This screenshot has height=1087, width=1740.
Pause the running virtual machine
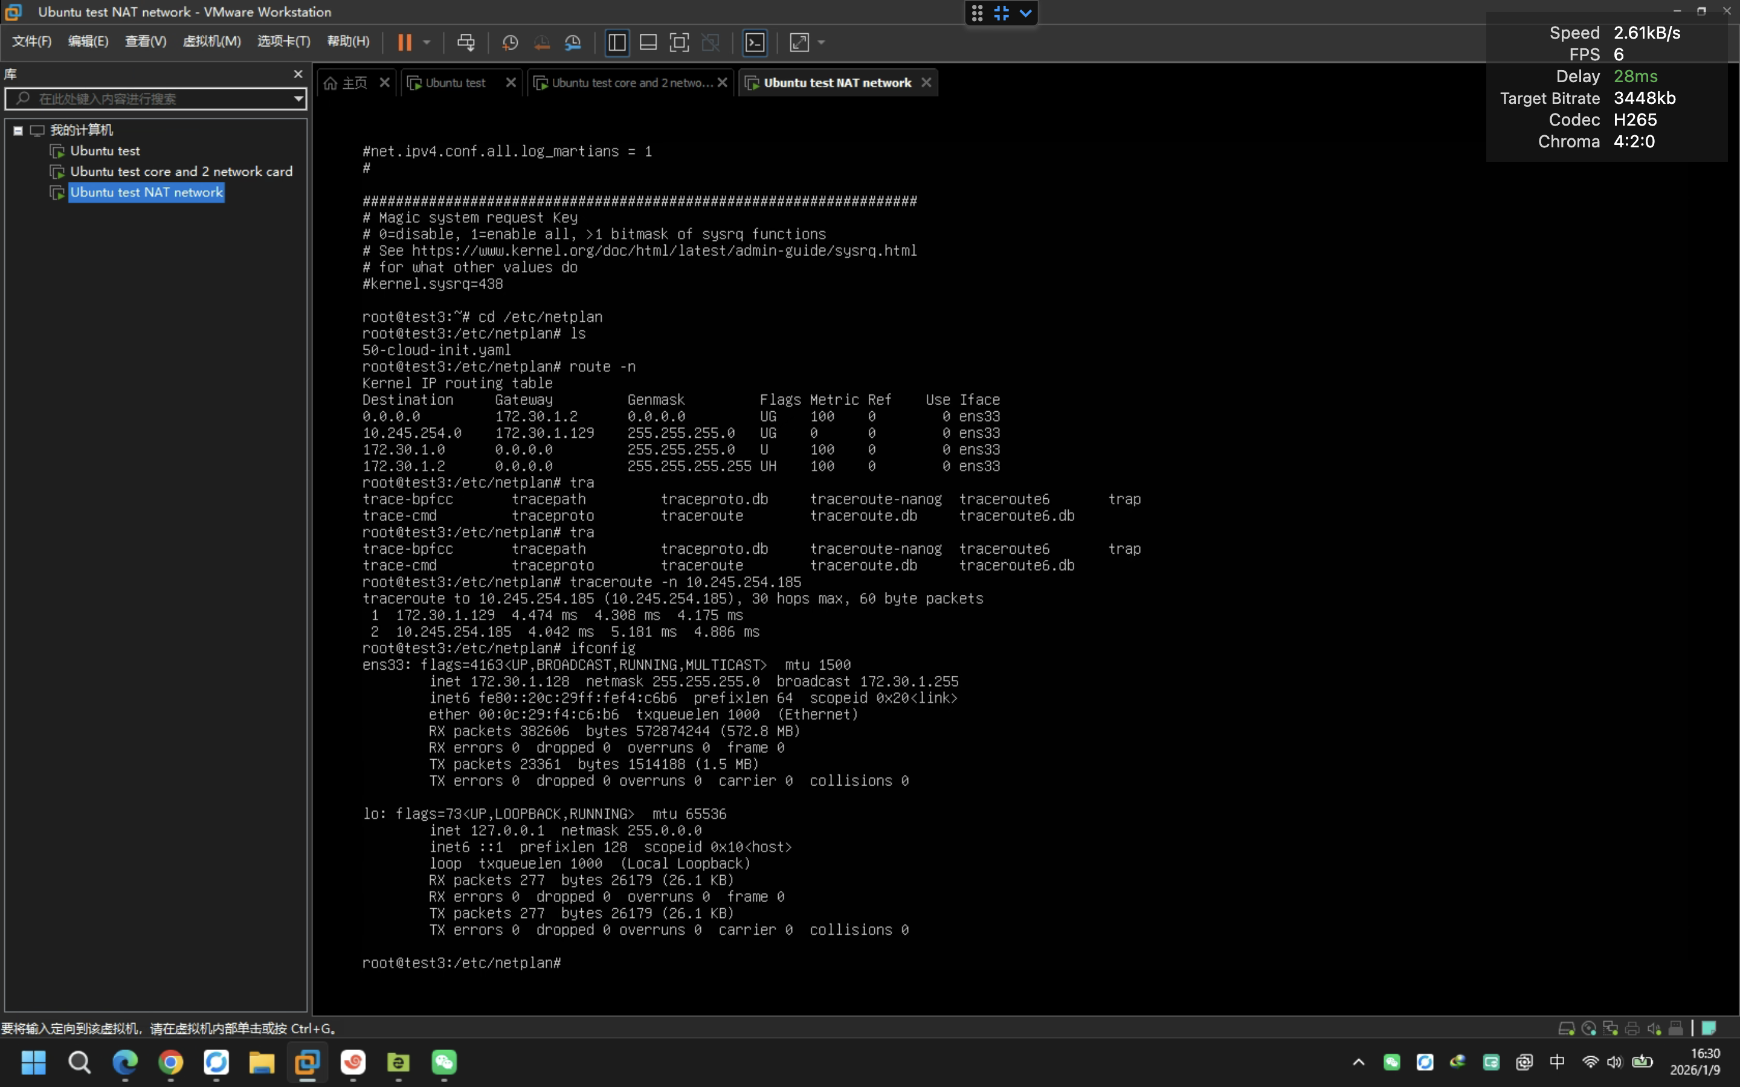pos(406,42)
